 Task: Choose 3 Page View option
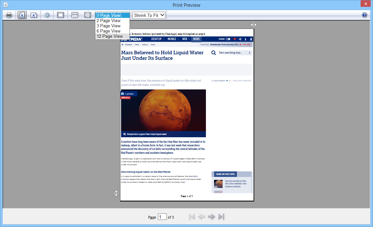tap(112, 26)
